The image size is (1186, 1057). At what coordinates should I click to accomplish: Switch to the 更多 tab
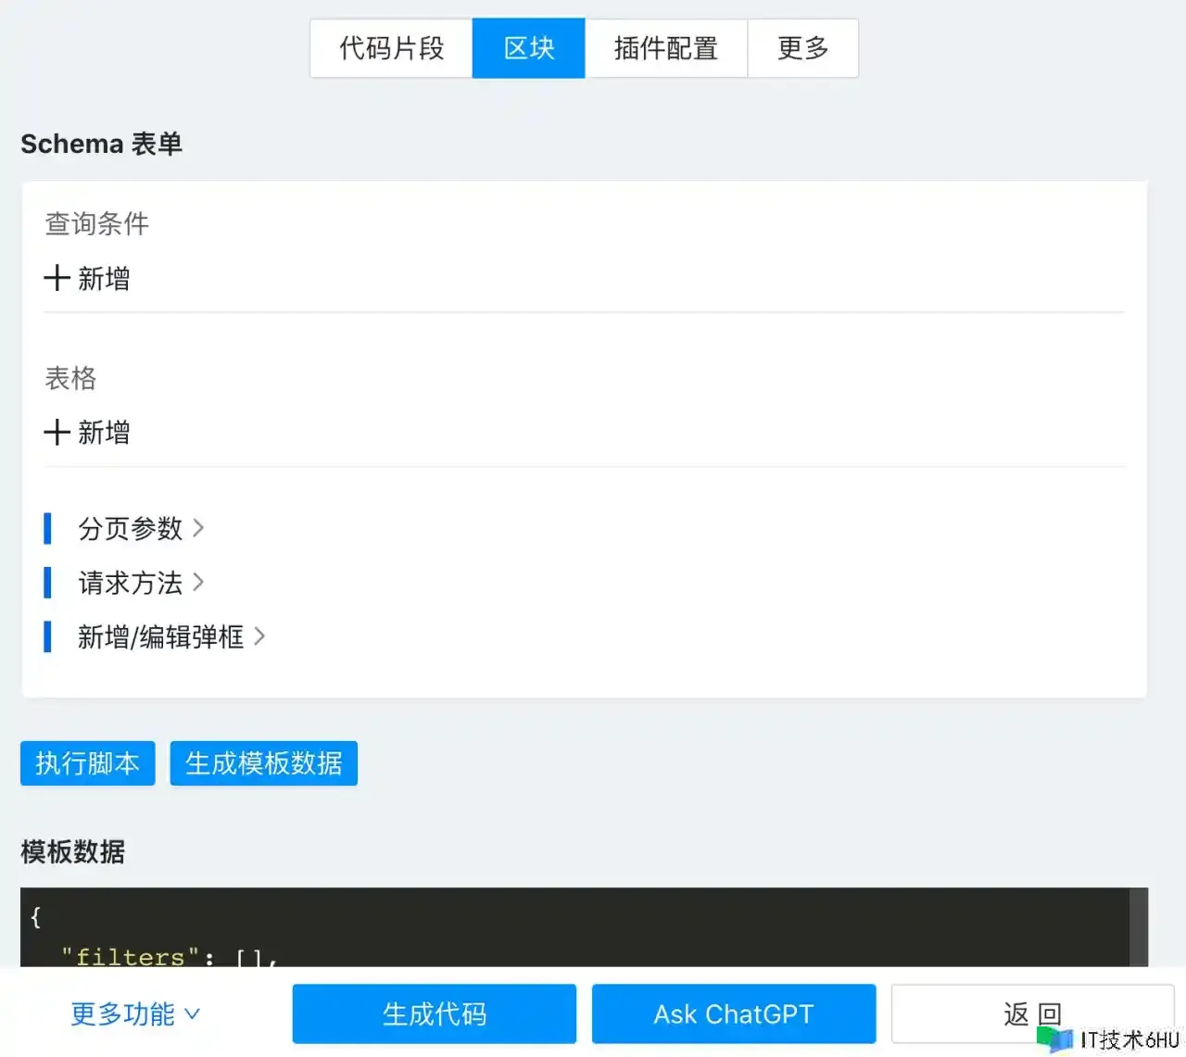(802, 48)
